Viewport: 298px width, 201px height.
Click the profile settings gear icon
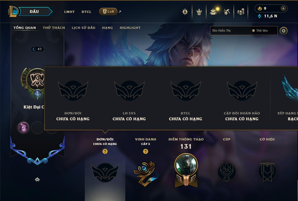(284, 31)
